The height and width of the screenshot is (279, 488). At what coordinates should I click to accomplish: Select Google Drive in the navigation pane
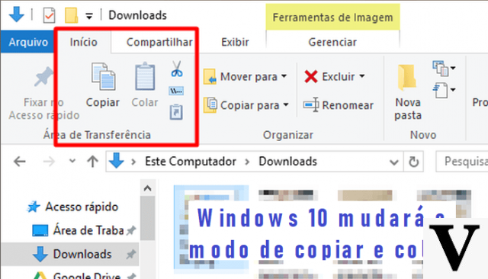pos(86,275)
